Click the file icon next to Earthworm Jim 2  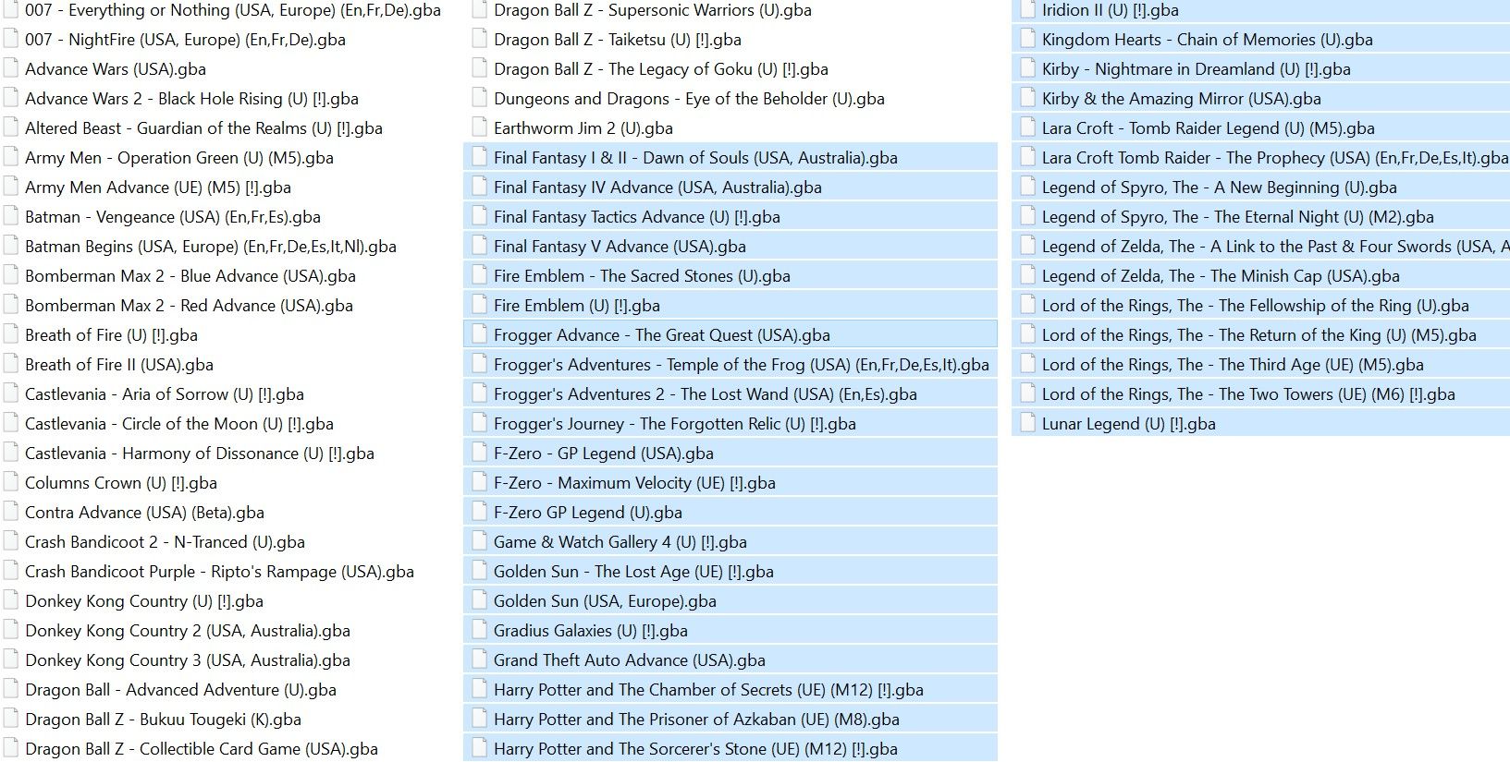tap(479, 127)
